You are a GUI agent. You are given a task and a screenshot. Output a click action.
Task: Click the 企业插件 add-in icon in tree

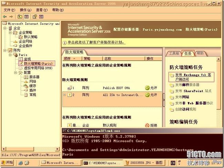pos(16,46)
